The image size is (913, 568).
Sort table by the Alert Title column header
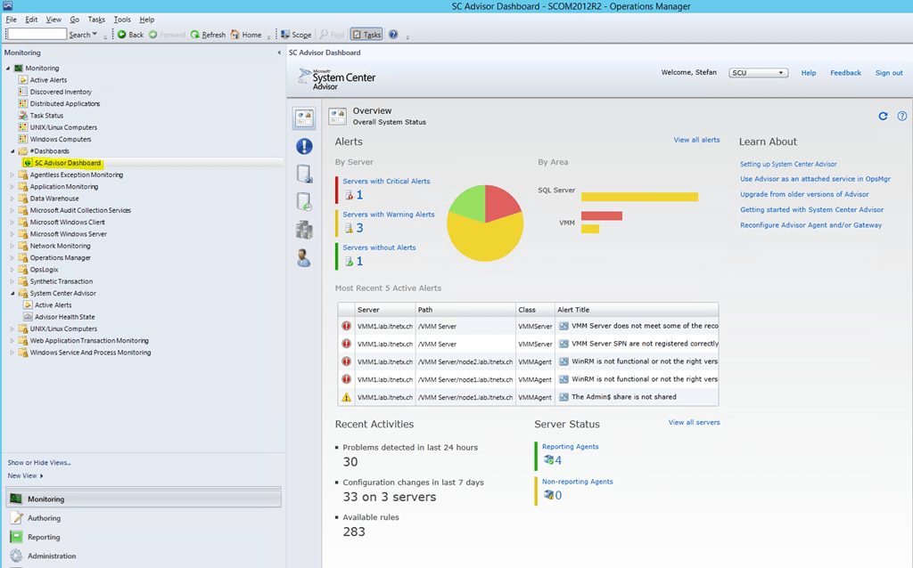pos(636,309)
